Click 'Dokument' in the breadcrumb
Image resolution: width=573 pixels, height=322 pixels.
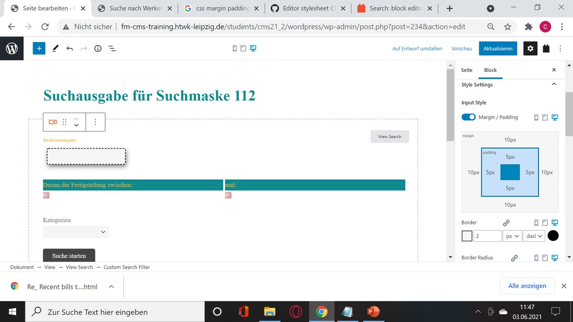click(x=22, y=267)
